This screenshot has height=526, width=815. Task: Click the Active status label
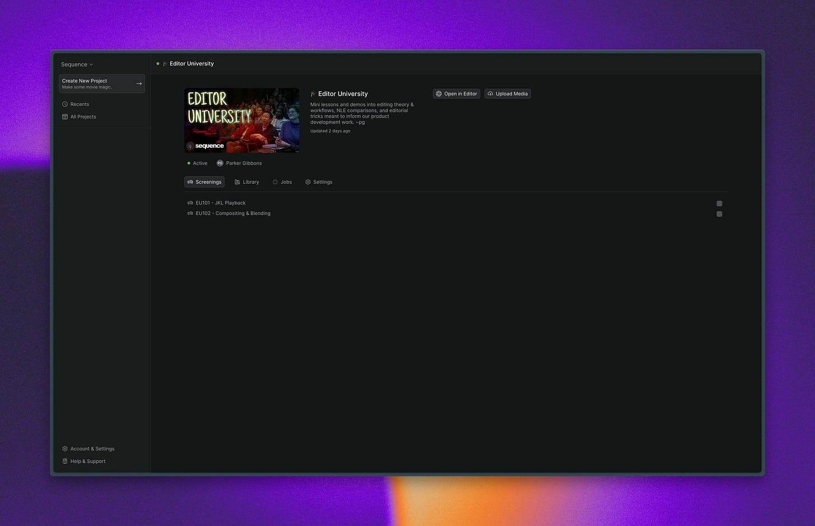click(x=200, y=163)
